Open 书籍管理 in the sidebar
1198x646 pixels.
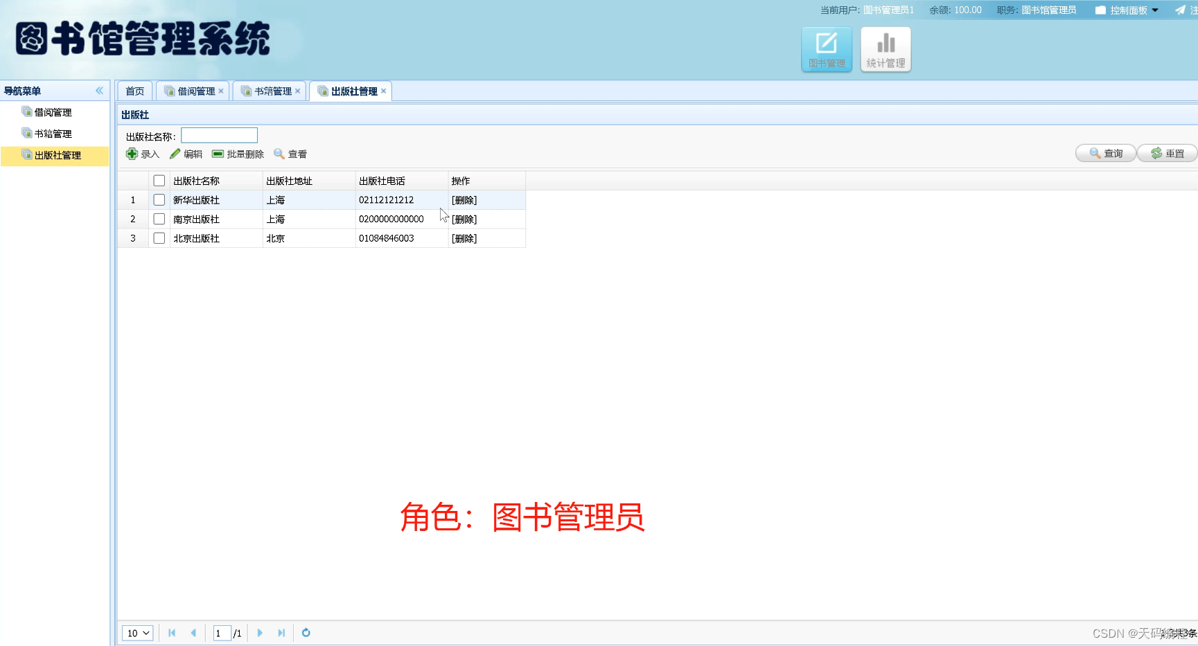pyautogui.click(x=53, y=134)
